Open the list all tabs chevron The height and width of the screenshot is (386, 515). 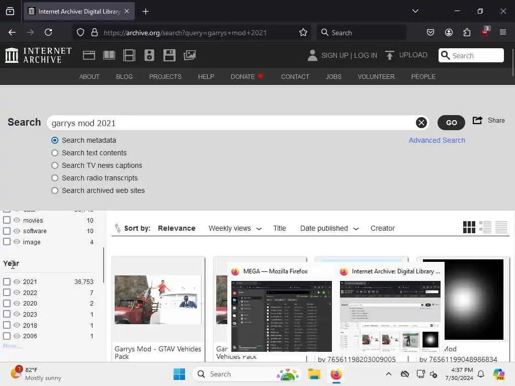pos(415,11)
